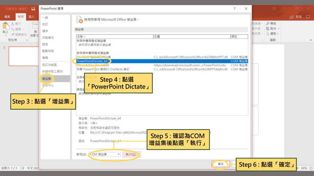Click the ribbon display options icon
This screenshot has height=176, width=314.
pos(274,9)
